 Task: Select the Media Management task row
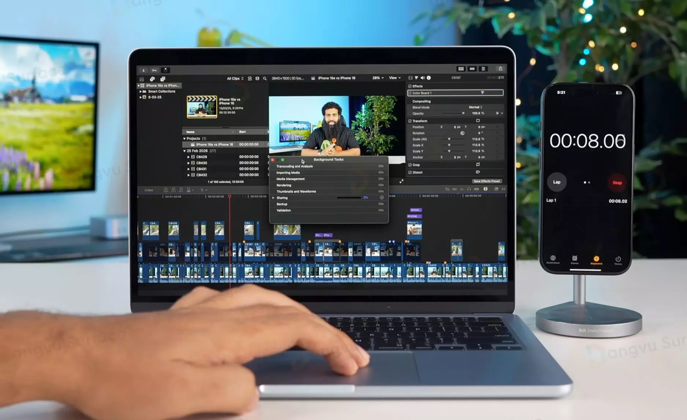point(329,179)
